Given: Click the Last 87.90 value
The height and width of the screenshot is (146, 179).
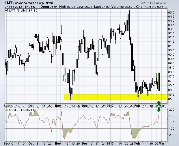Looking at the screenshot, I should pyautogui.click(x=102, y=7).
